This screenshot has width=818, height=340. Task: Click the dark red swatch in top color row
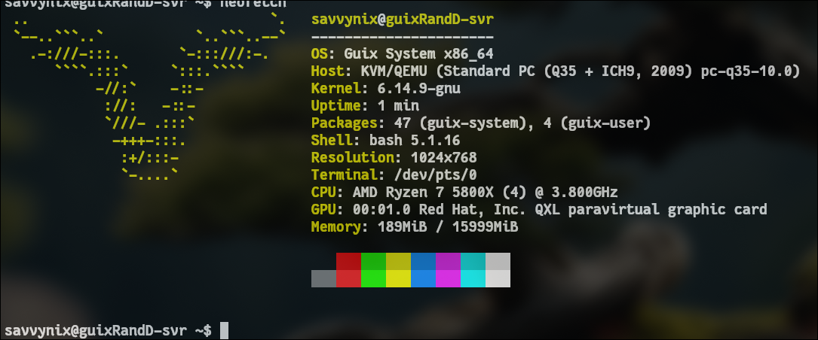tap(348, 261)
